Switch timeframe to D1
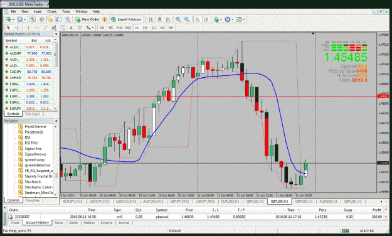392x236 pixels. [x=154, y=28]
